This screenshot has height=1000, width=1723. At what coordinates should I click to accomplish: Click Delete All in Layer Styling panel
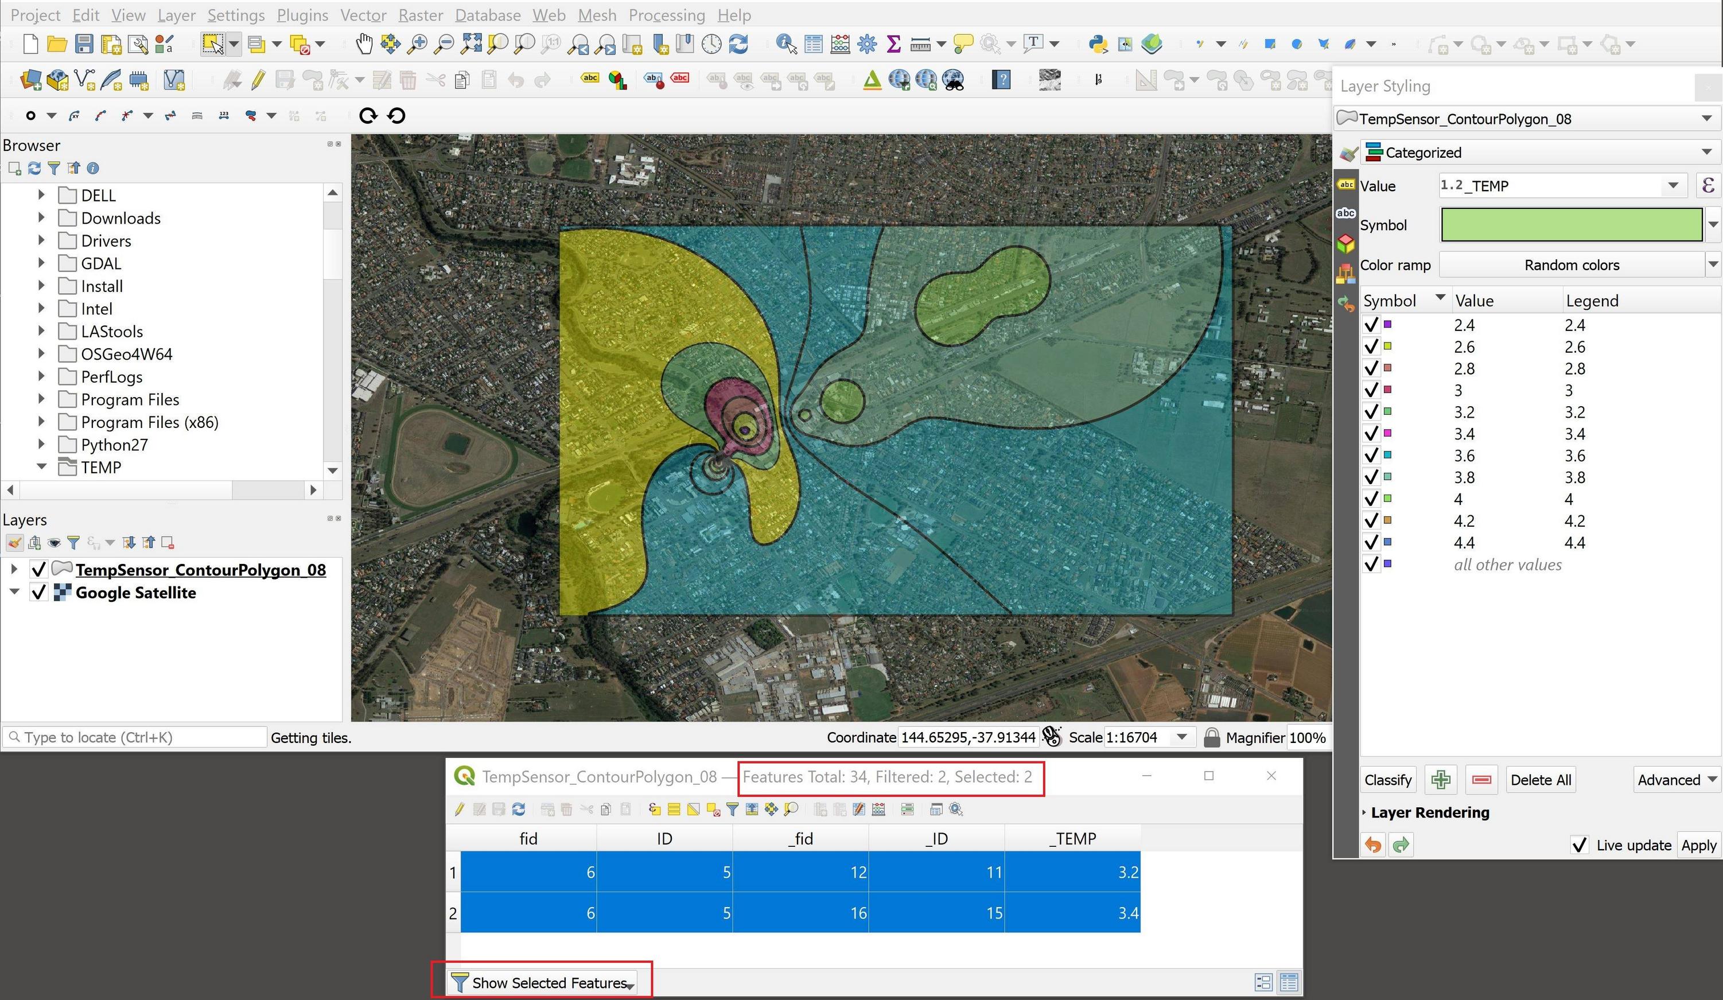coord(1540,780)
